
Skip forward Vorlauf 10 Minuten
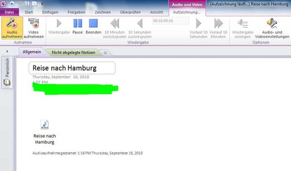218,28
